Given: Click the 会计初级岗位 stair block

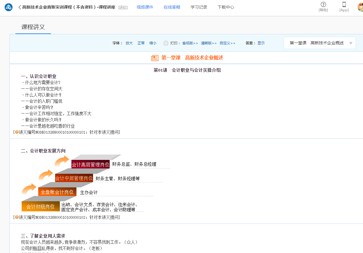Looking at the screenshot, I should (x=41, y=206).
